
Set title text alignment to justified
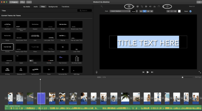(x=152, y=11)
